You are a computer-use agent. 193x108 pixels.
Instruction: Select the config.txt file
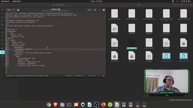click(115, 29)
